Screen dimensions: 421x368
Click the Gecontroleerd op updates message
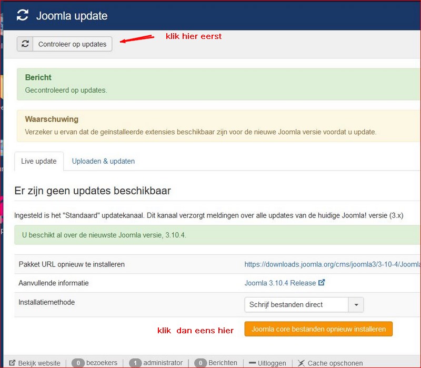coord(66,90)
